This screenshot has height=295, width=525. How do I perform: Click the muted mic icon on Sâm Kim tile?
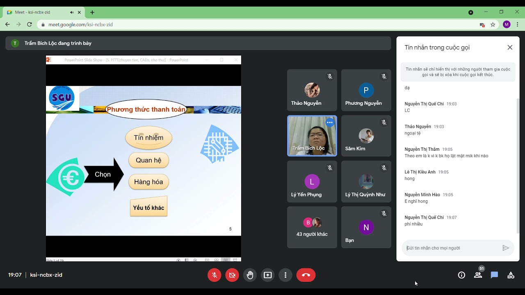pos(384,123)
